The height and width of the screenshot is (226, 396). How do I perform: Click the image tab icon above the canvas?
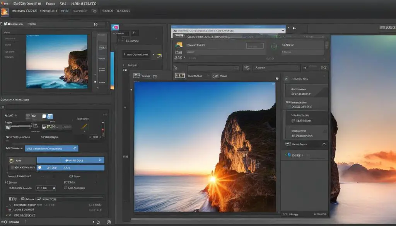137,76
